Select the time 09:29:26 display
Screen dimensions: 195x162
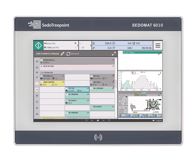tap(147, 48)
